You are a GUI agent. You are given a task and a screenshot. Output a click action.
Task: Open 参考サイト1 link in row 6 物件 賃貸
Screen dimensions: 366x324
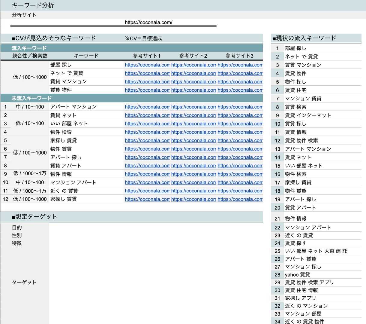147,149
